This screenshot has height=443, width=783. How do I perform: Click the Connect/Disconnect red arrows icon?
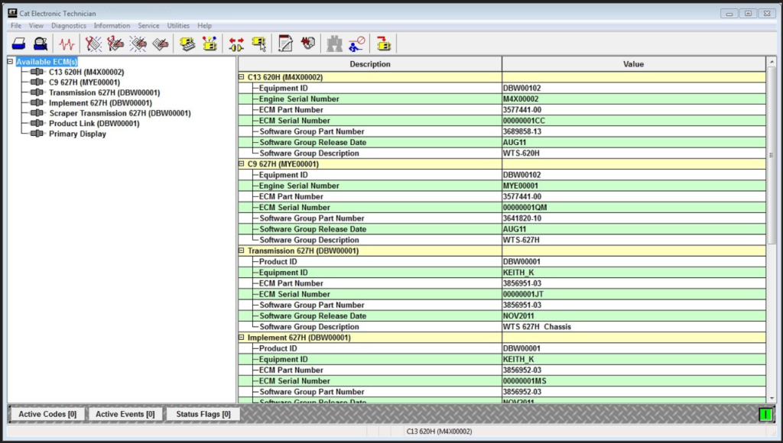tap(236, 44)
